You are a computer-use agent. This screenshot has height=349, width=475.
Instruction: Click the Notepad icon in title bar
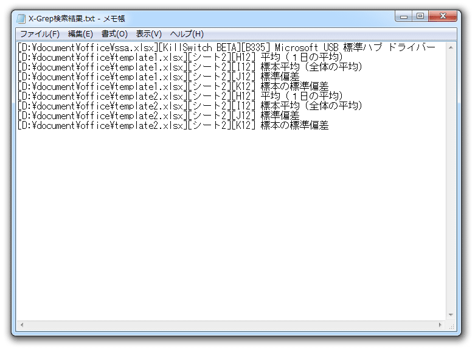tap(21, 19)
